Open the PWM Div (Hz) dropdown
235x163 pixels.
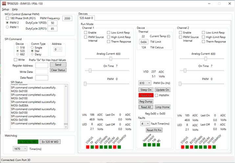(x=145, y=83)
